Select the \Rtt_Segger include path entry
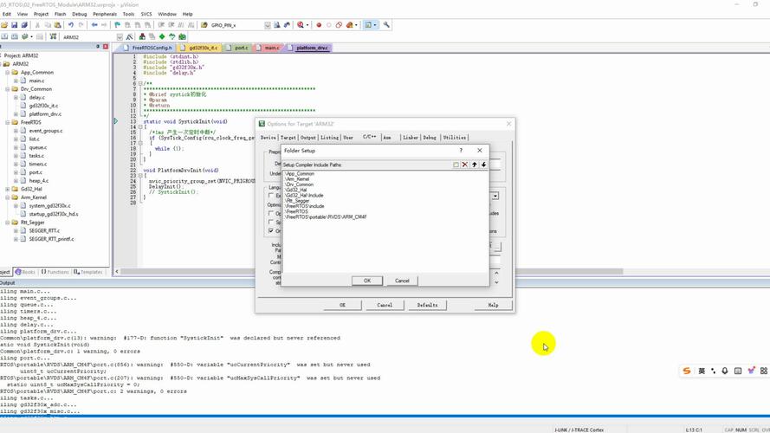Image resolution: width=770 pixels, height=433 pixels. pyautogui.click(x=297, y=201)
